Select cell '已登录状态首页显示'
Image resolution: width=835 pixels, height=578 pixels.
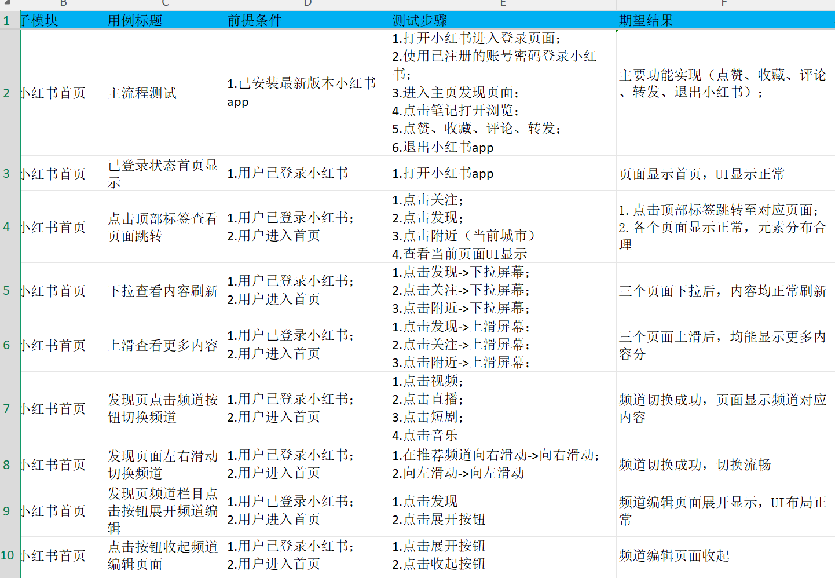[164, 173]
